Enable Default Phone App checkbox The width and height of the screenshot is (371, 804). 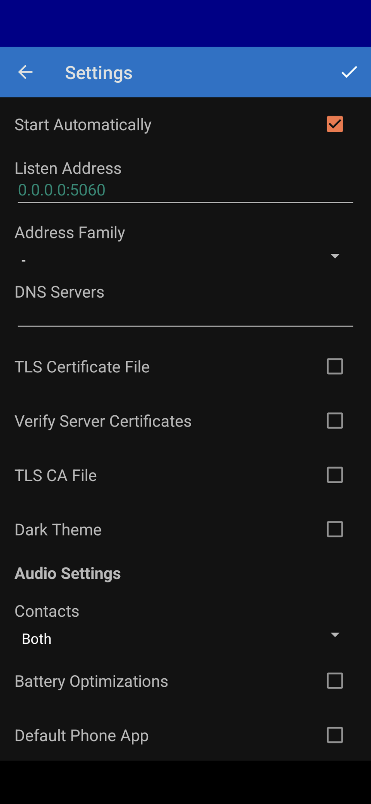[335, 735]
